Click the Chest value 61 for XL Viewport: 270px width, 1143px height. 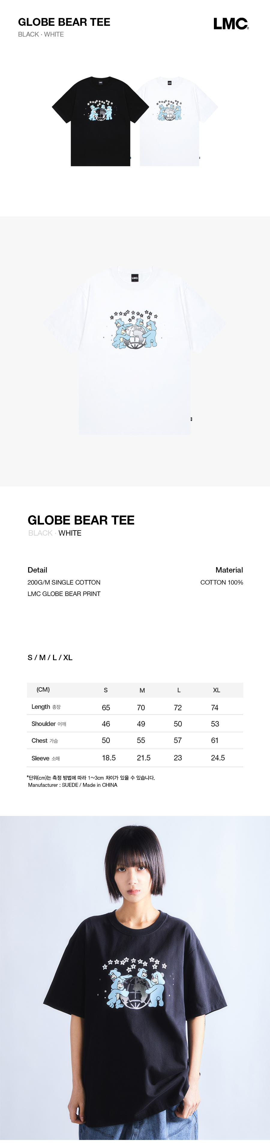coord(214,741)
